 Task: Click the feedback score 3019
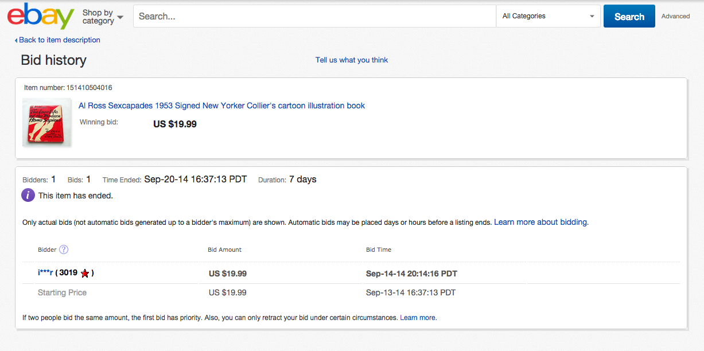pos(68,273)
